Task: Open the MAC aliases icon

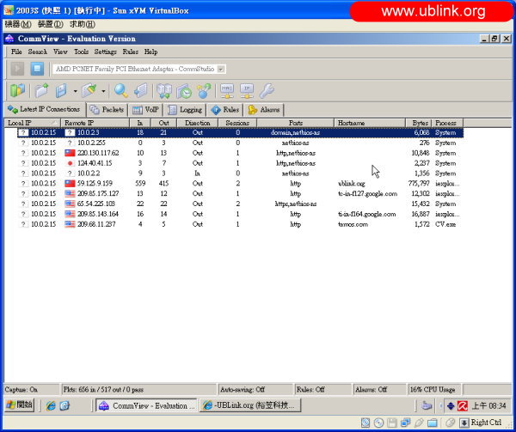Action: pyautogui.click(x=227, y=91)
